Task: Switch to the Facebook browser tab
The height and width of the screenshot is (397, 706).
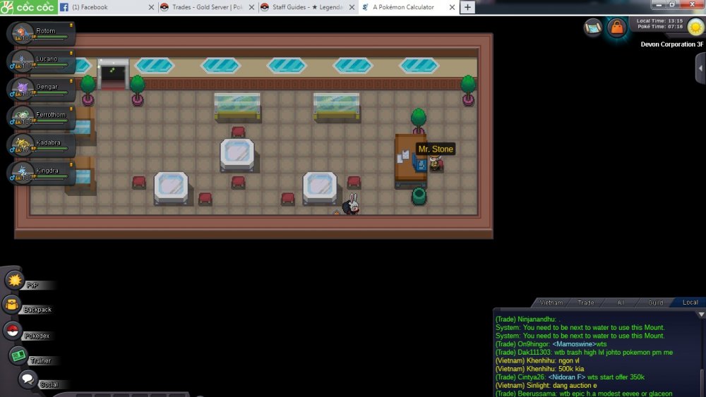Action: [x=106, y=7]
